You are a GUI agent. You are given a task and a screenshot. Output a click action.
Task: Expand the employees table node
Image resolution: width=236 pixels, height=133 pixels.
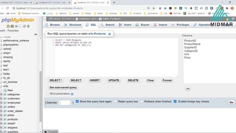click(1, 103)
